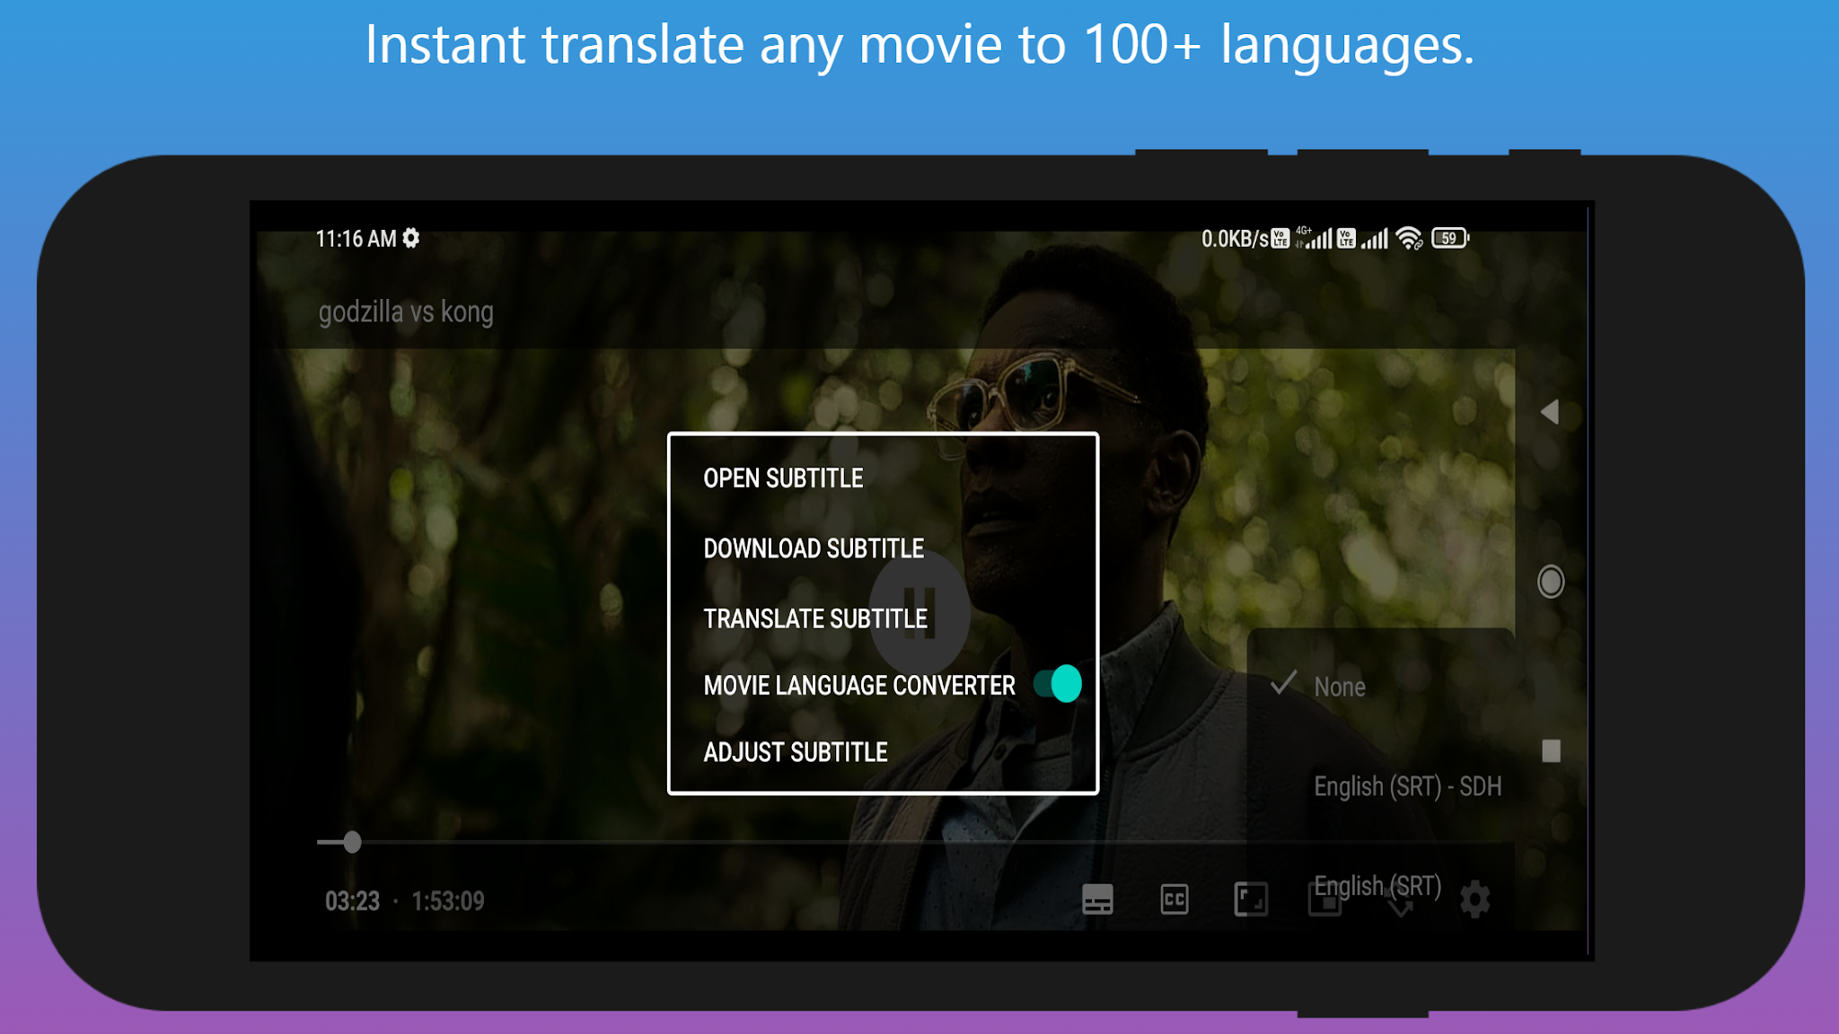Tap Android home circle navigation button
Image resolution: width=1839 pixels, height=1034 pixels.
1551,582
